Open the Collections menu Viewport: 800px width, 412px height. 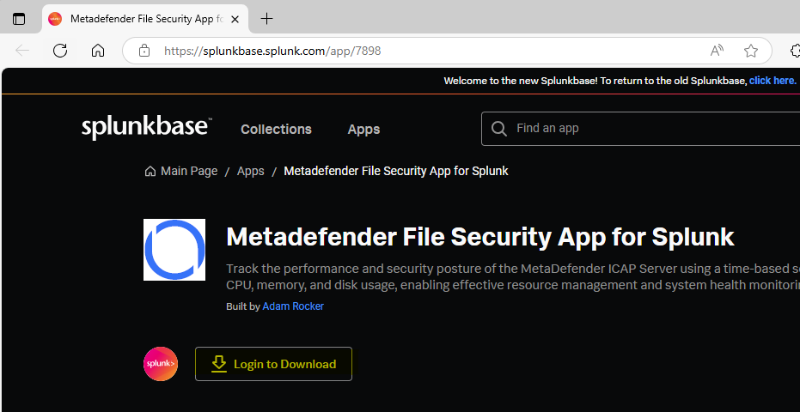coord(276,129)
